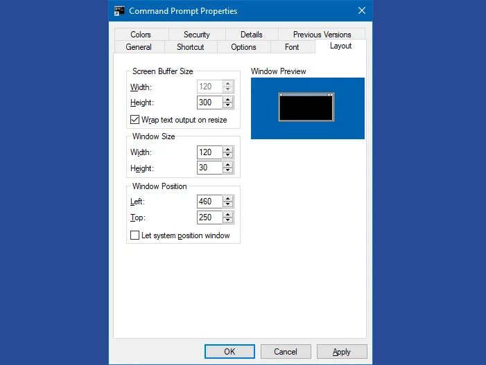Decrease Window Position Top value
The height and width of the screenshot is (365, 486).
pos(228,220)
